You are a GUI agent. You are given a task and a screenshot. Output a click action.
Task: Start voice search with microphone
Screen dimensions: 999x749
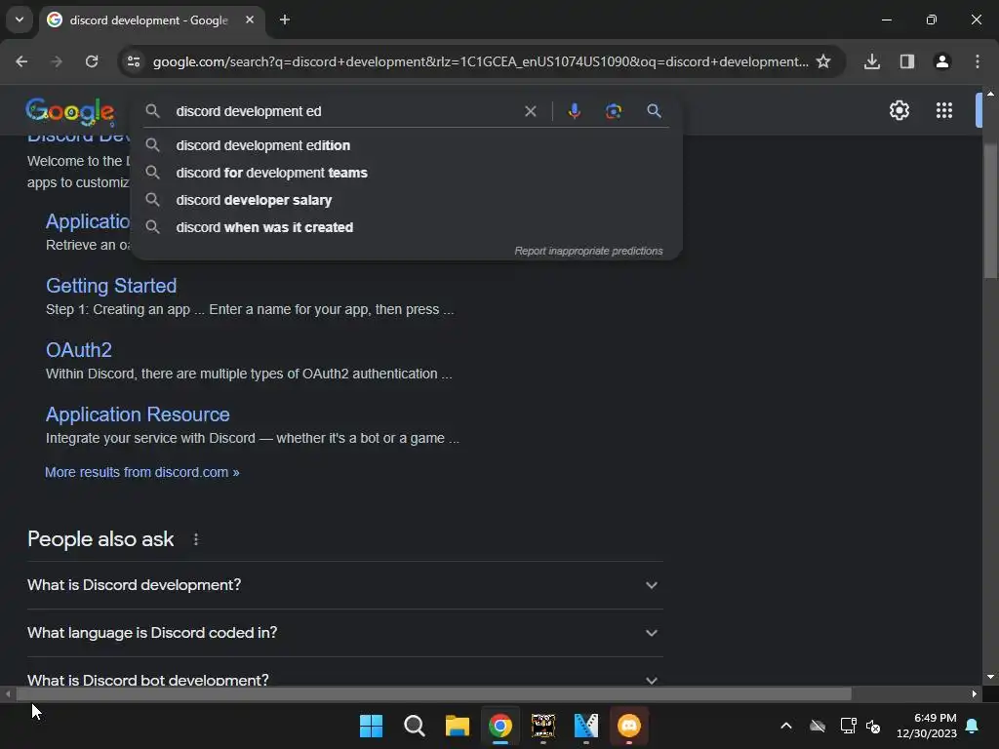[574, 111]
